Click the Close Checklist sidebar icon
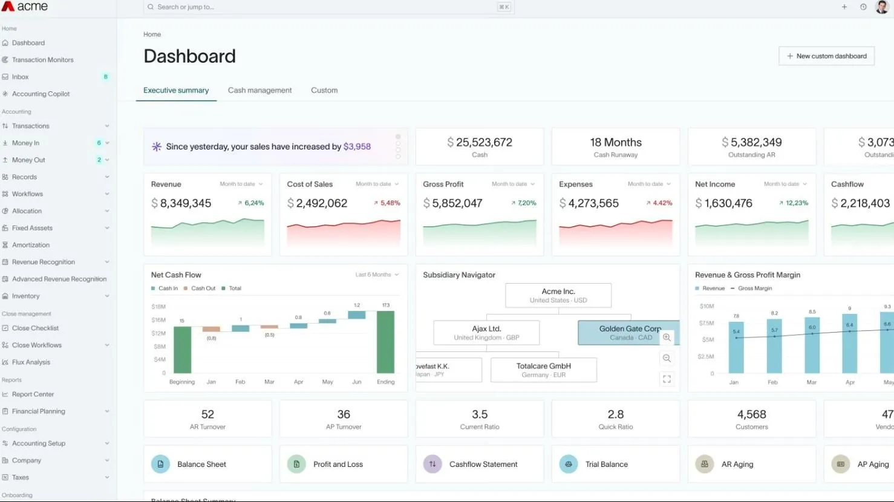The image size is (894, 502). point(5,328)
